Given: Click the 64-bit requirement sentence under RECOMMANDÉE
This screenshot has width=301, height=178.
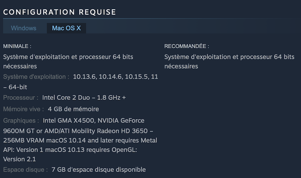Looking at the screenshot, I should tap(229, 57).
